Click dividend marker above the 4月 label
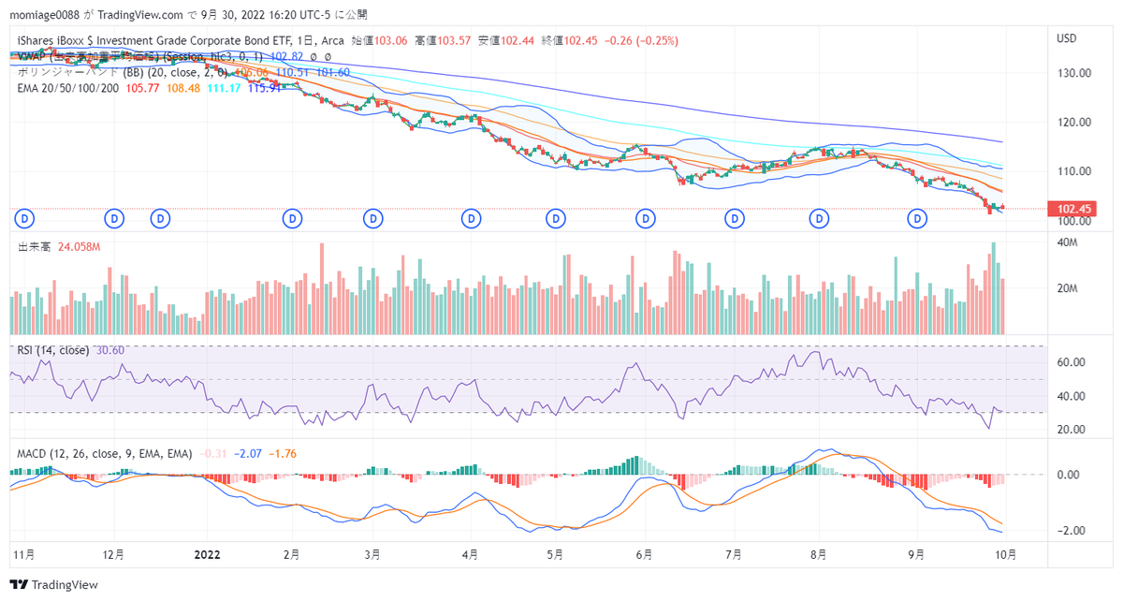 [471, 218]
